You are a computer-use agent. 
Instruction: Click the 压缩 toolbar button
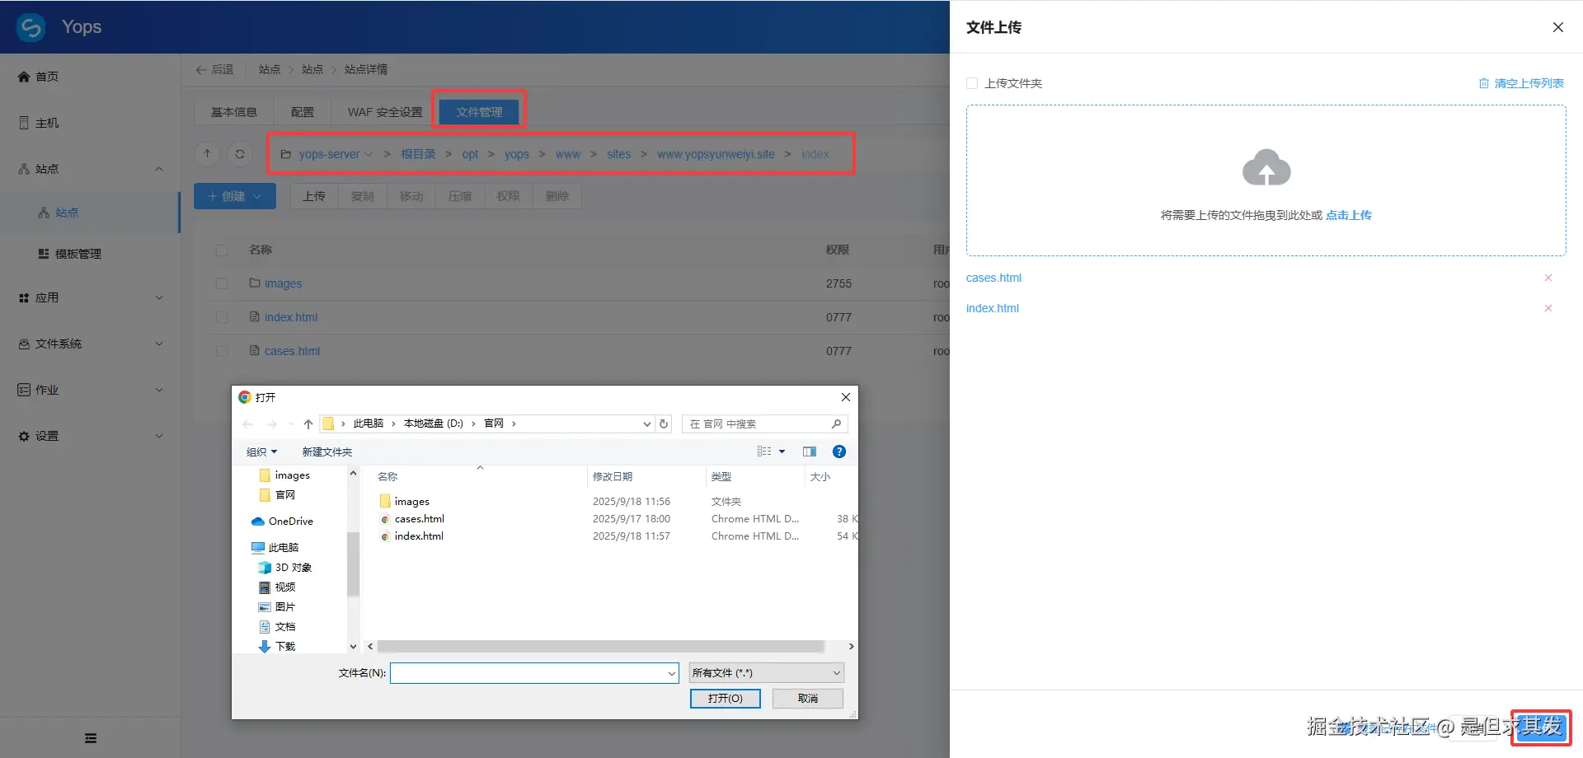[x=460, y=196]
